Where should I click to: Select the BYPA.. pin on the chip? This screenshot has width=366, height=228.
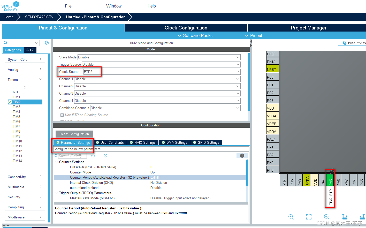click(x=307, y=180)
